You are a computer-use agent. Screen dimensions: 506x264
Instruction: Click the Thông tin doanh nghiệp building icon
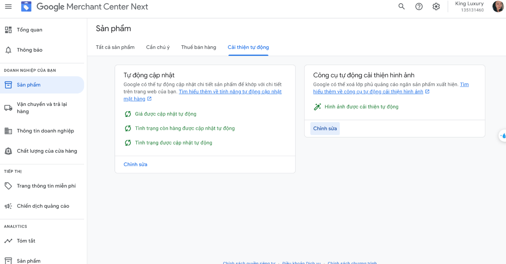(x=8, y=131)
